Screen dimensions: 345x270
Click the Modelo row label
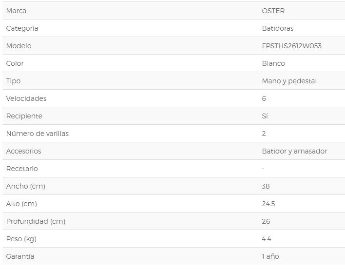pyautogui.click(x=19, y=46)
